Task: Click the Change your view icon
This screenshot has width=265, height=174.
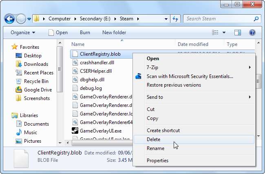Action: click(215, 33)
